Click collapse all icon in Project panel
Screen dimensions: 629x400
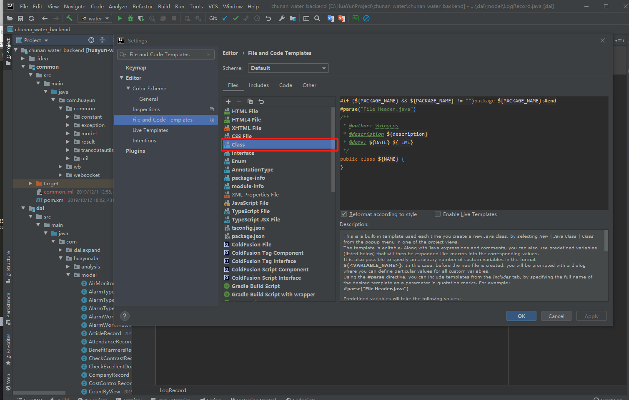[102, 40]
